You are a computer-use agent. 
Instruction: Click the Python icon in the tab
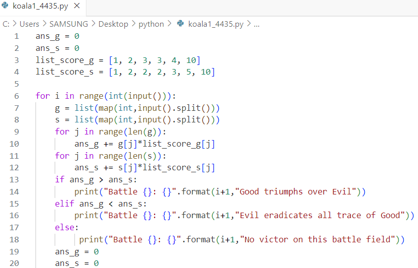5,6
